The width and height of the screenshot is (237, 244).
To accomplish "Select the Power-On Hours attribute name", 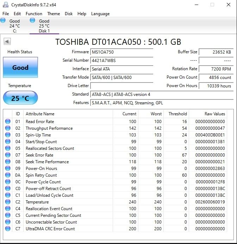I will click(41, 169).
